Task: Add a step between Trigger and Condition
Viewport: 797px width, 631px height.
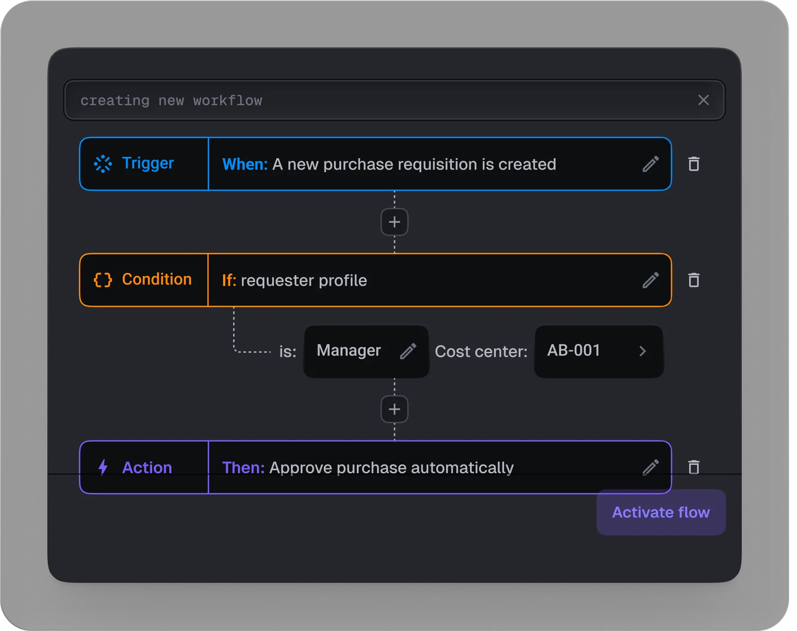Action: point(395,222)
